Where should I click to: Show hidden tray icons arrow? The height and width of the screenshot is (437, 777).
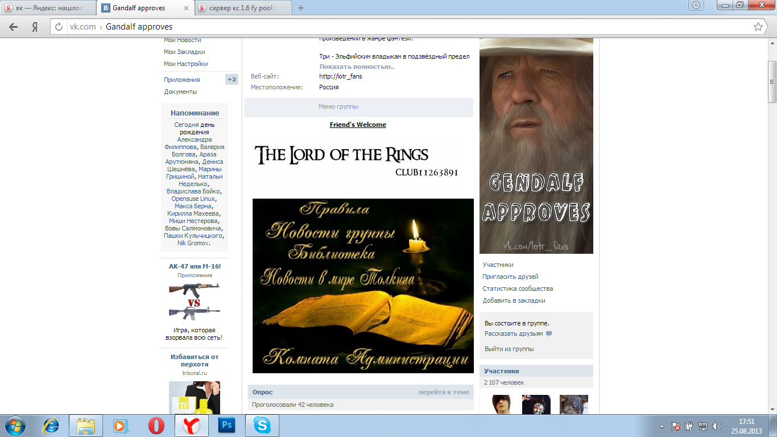pos(662,426)
